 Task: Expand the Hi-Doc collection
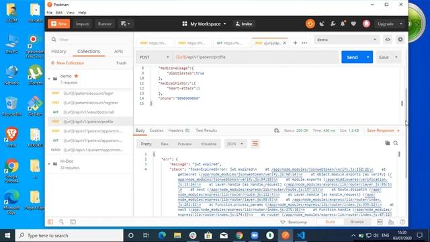[49, 164]
